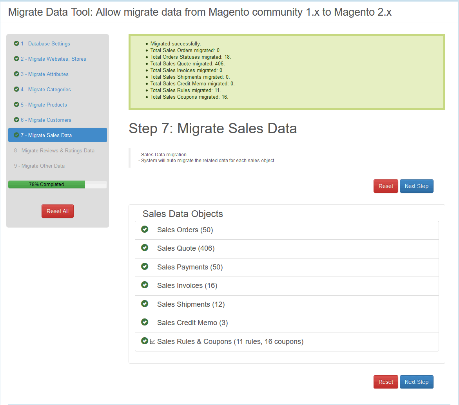This screenshot has width=459, height=405.
Task: Click the check icon beside Sales Payments
Action: click(145, 266)
